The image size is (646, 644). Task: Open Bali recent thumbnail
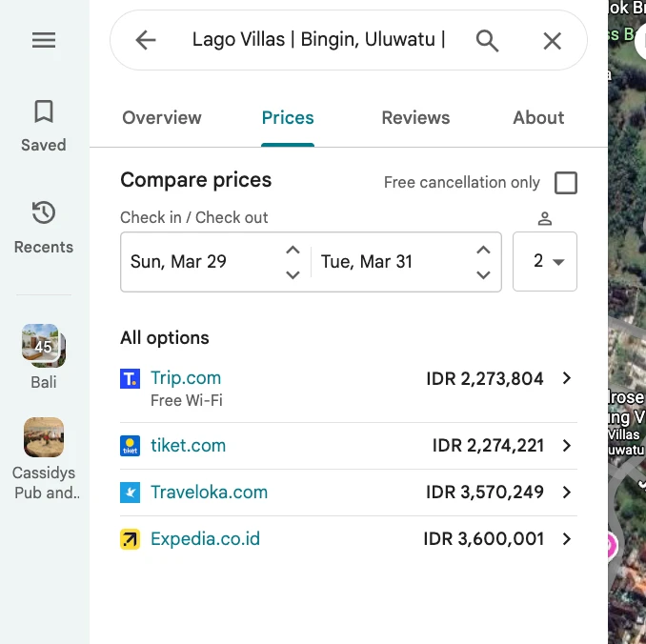(x=44, y=345)
